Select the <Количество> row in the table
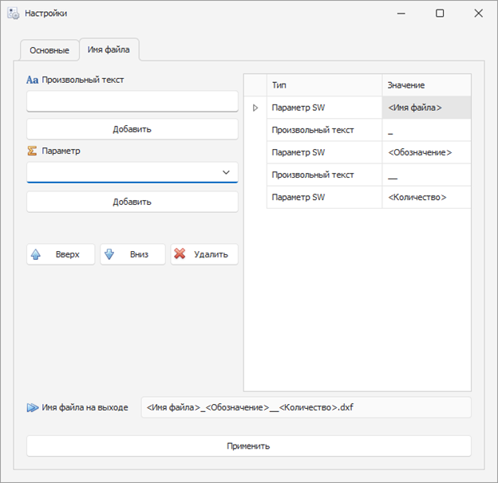This screenshot has height=483, width=498. click(324, 197)
